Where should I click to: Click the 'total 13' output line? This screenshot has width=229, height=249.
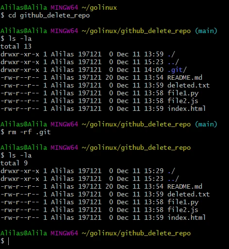click(x=16, y=47)
